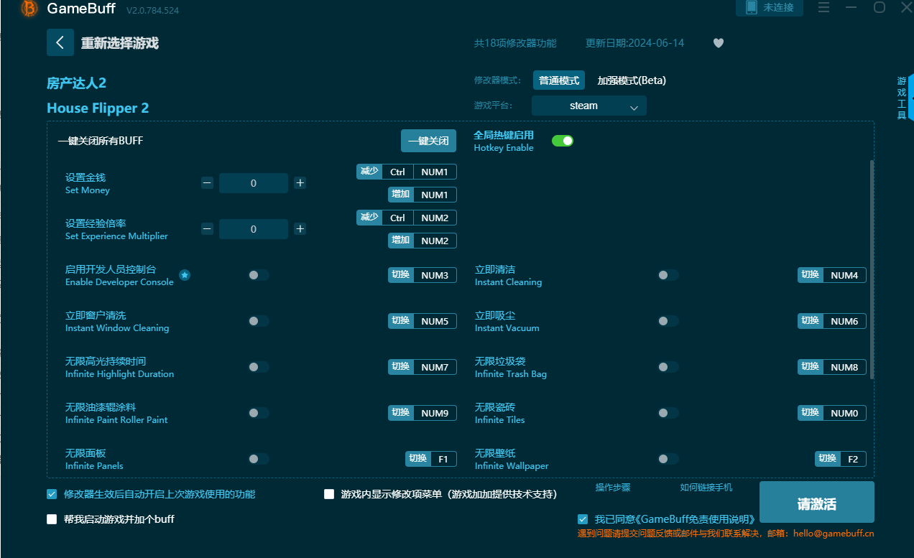Click the 一键关闭 button

428,141
